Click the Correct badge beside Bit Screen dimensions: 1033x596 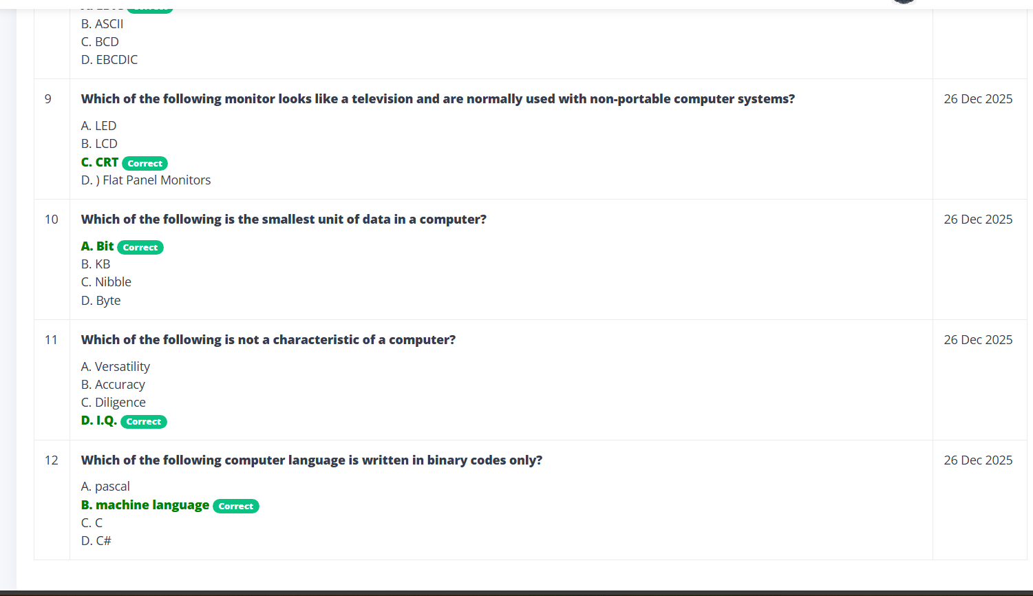click(x=140, y=248)
